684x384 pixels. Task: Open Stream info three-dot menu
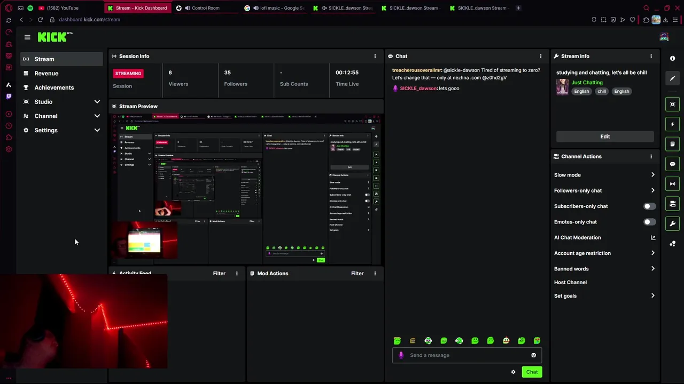[651, 56]
